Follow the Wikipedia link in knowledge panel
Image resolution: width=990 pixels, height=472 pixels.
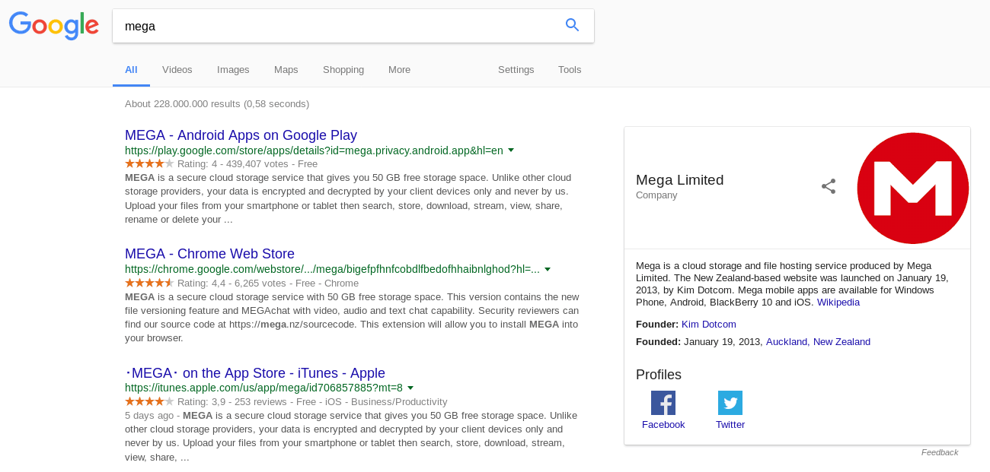click(x=838, y=302)
